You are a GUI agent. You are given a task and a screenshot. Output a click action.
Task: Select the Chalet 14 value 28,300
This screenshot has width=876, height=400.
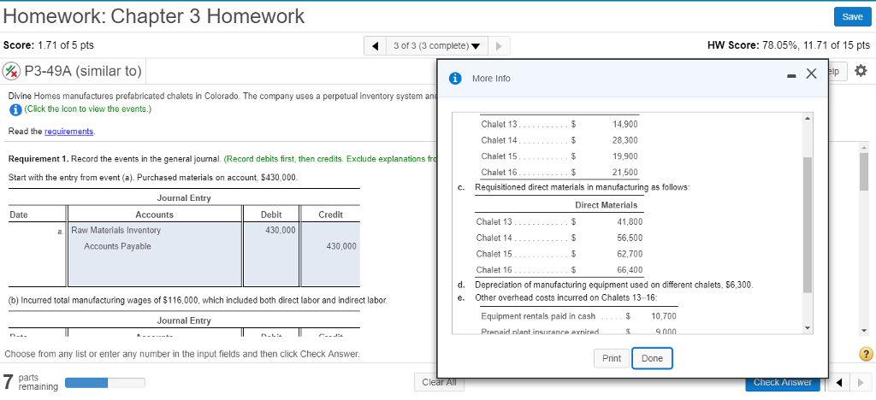[625, 140]
